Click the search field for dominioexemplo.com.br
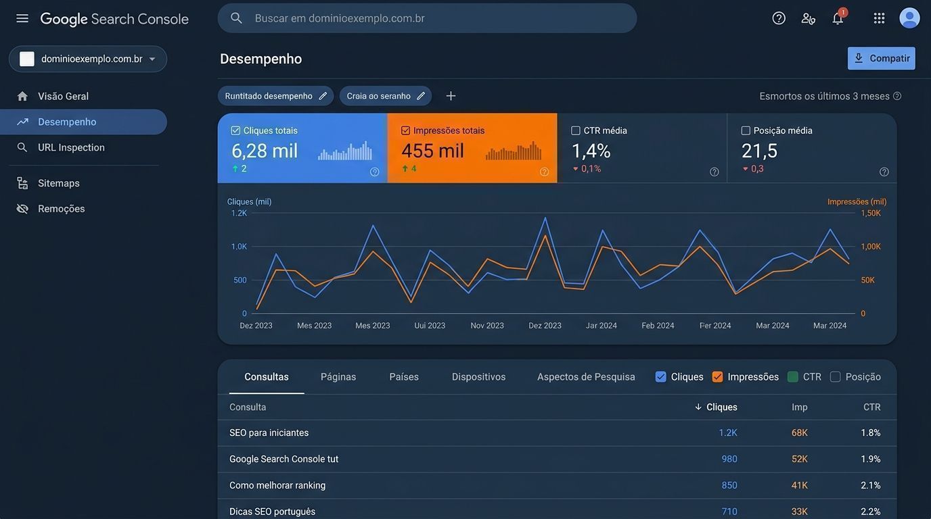 coord(427,18)
